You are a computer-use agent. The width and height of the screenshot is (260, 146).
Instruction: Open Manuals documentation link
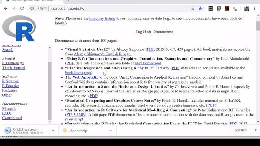[9, 108]
